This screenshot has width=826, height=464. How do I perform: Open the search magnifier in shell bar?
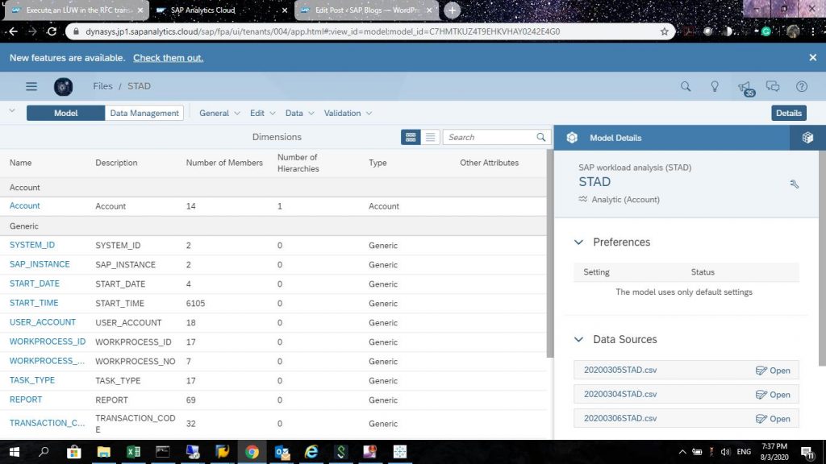686,86
